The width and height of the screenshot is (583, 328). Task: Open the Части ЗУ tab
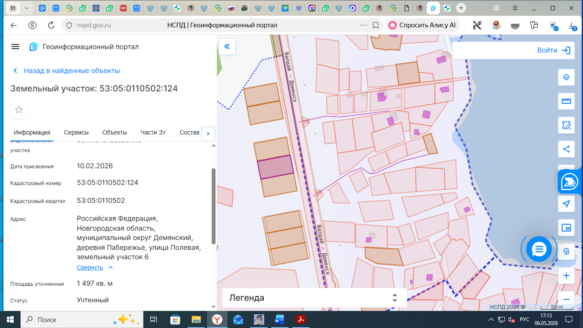click(x=153, y=132)
